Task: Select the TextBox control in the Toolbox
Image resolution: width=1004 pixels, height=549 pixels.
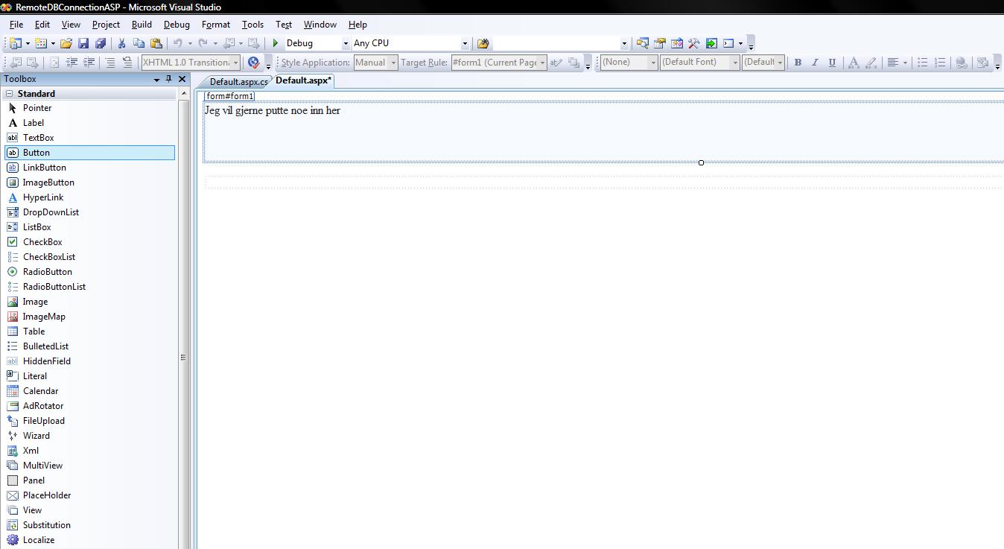Action: coord(89,138)
